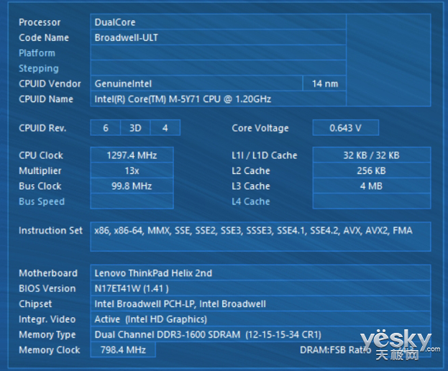Click the dimmed "Stepping" label

pyautogui.click(x=39, y=68)
